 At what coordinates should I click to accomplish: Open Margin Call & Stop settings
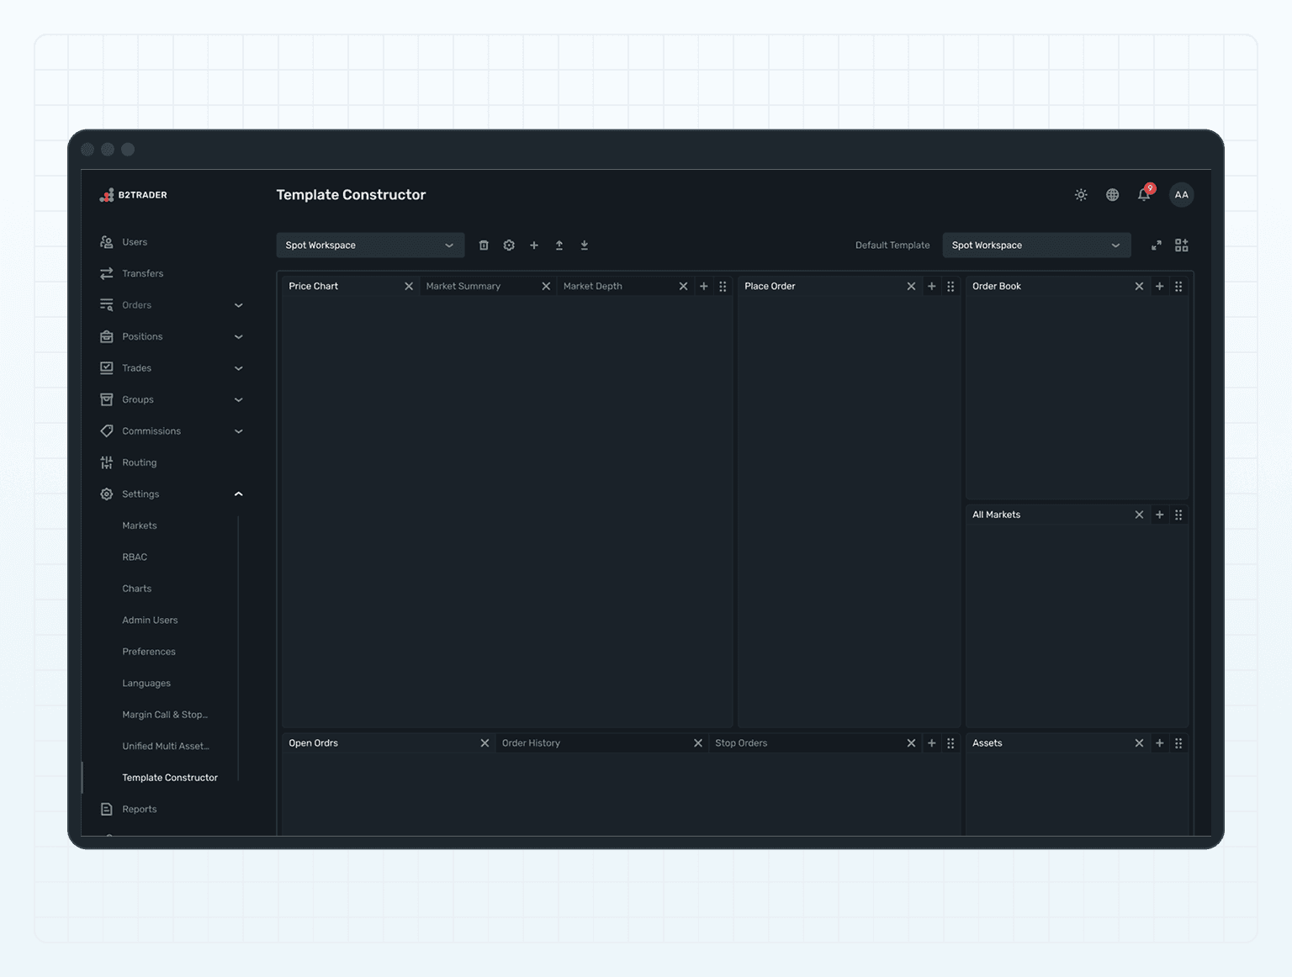tap(165, 716)
